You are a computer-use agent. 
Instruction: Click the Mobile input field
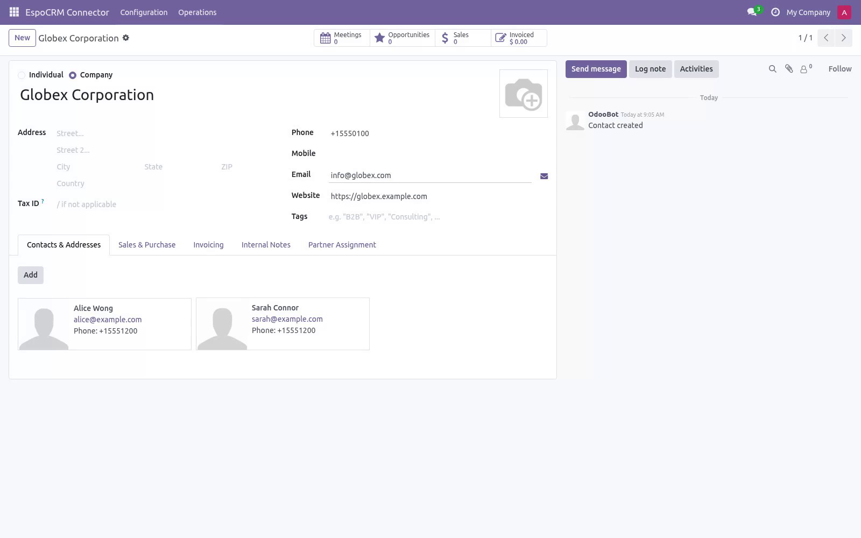(x=438, y=154)
